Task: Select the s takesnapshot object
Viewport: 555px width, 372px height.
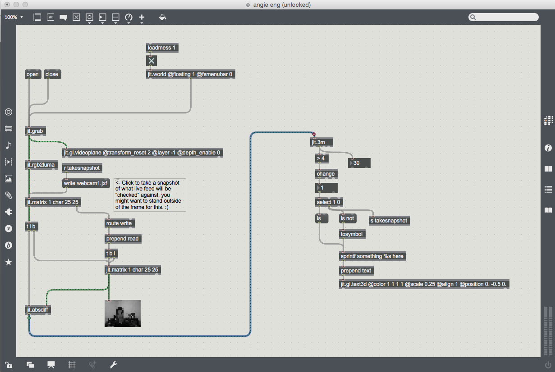Action: (389, 221)
